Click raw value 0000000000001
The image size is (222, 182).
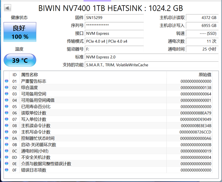[196, 101]
